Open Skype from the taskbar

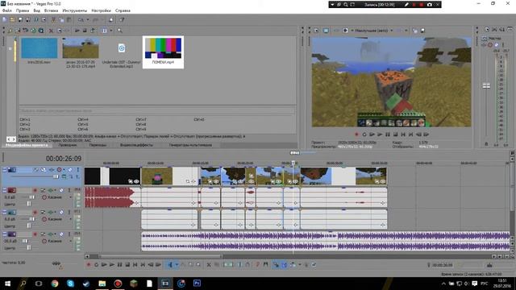[x=70, y=283]
